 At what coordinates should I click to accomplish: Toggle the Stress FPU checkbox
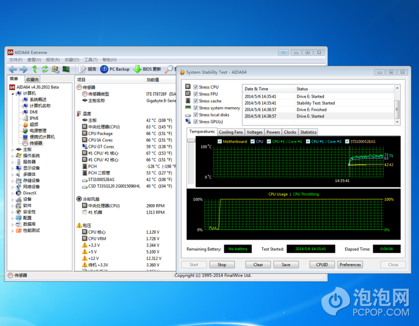point(196,94)
